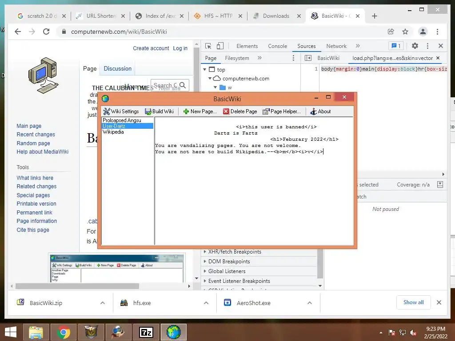This screenshot has height=341, width=455.
Task: Click Show all downloads button
Action: click(414, 302)
